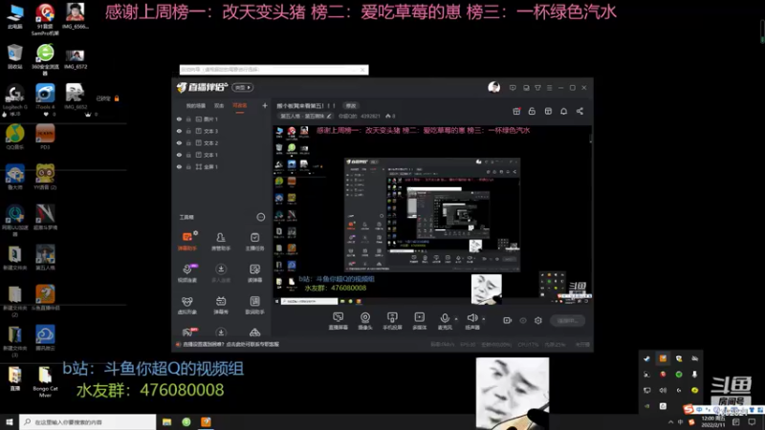Open the 歌词助手 tool
Image resolution: width=765 pixels, height=430 pixels.
(254, 305)
